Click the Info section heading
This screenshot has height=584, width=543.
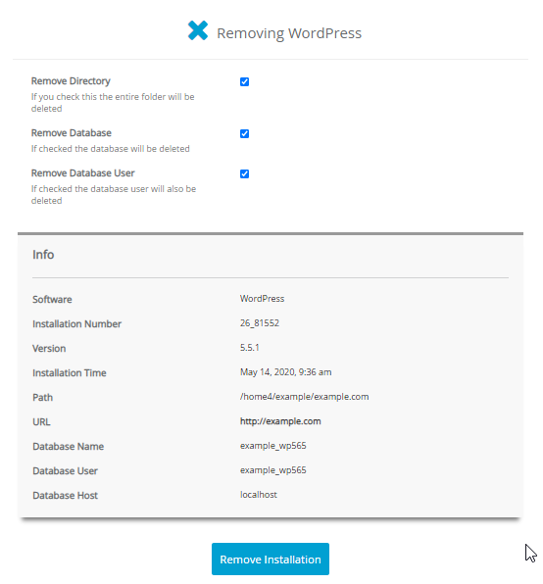pos(43,255)
